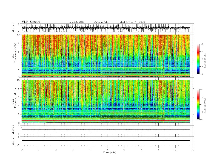The width and height of the screenshot is (217, 168).
Task: Click the "2" kHz tick on ch.1 spectrogram
Action: (x=19, y=69)
